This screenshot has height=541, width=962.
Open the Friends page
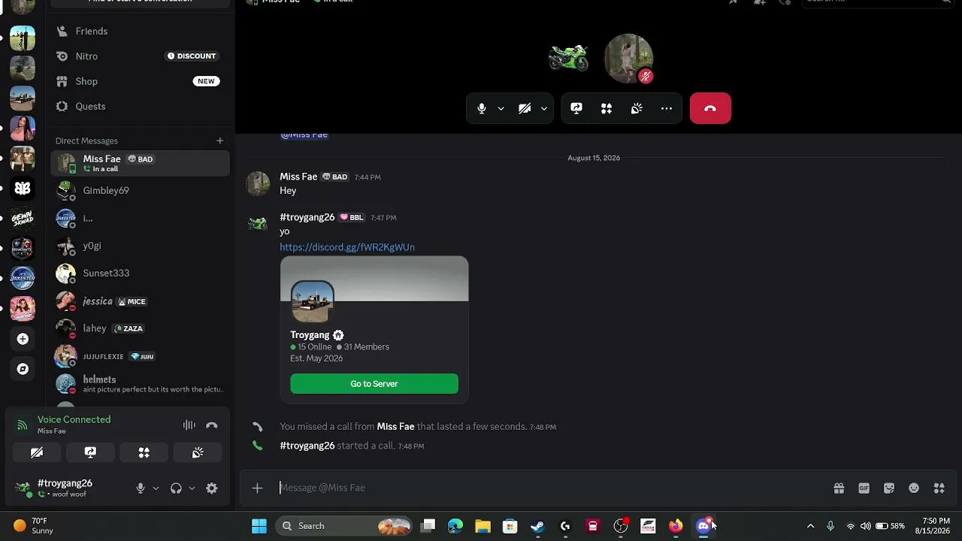click(x=140, y=31)
